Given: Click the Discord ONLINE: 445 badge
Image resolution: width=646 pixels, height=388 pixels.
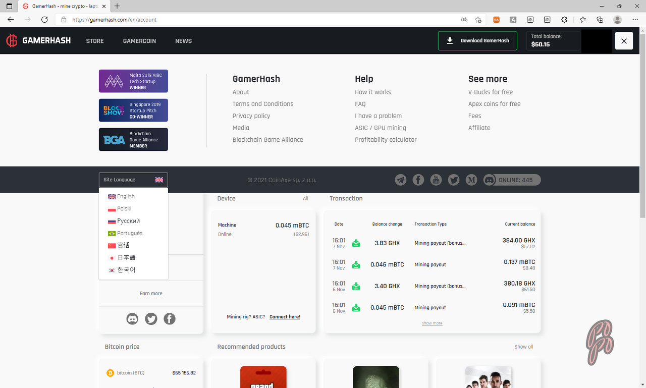Looking at the screenshot, I should click(x=512, y=180).
